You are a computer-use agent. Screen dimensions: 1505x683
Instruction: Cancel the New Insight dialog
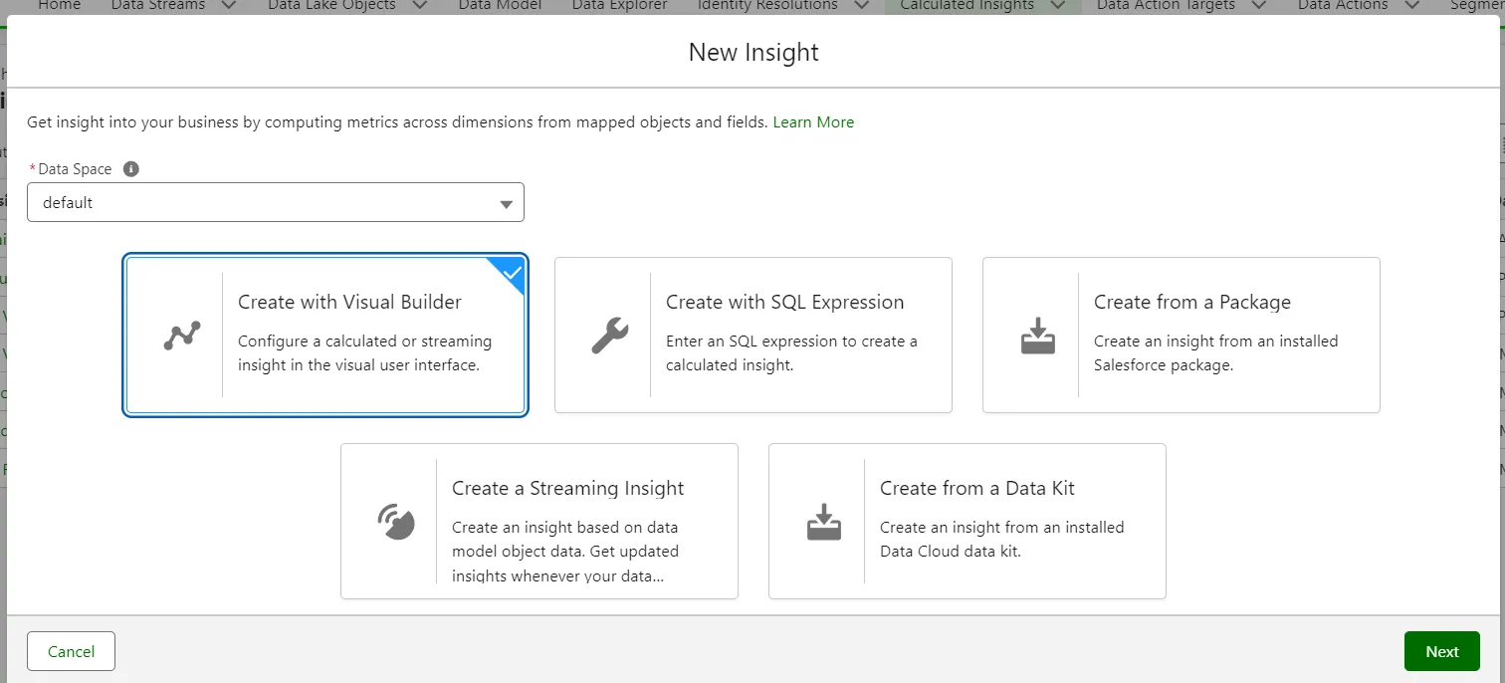click(71, 651)
